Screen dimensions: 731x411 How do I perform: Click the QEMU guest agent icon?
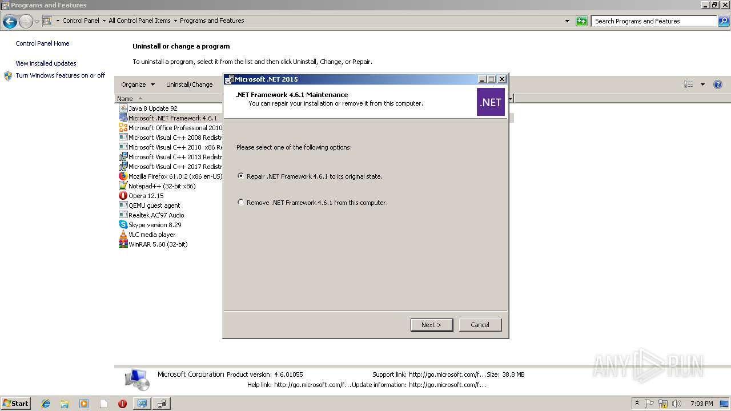pos(123,205)
